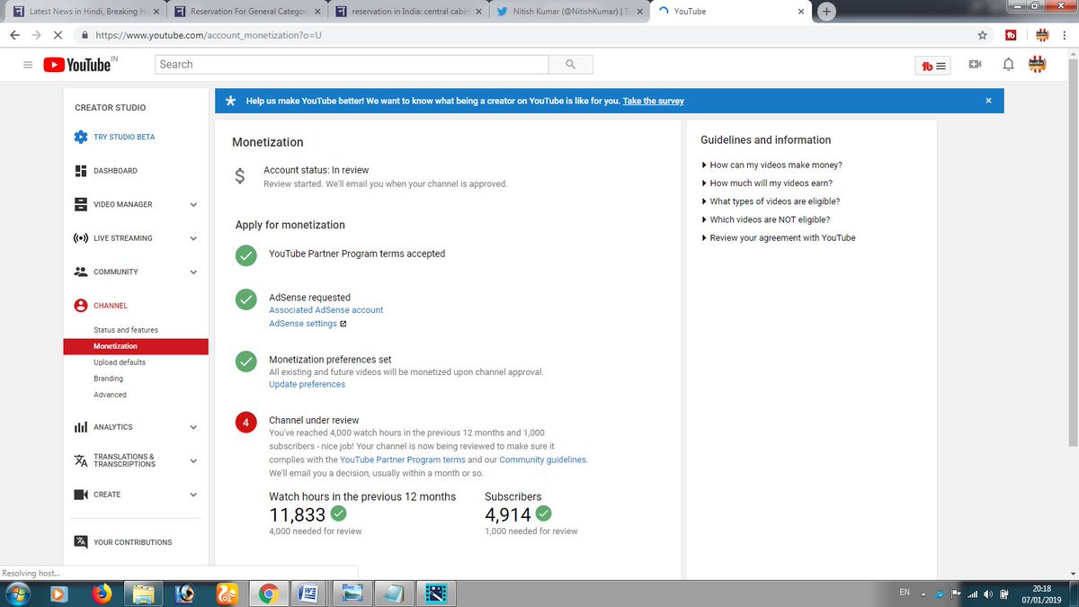Open Chrome's three-dot menu
Screen dimensions: 1079x607
click(1066, 35)
